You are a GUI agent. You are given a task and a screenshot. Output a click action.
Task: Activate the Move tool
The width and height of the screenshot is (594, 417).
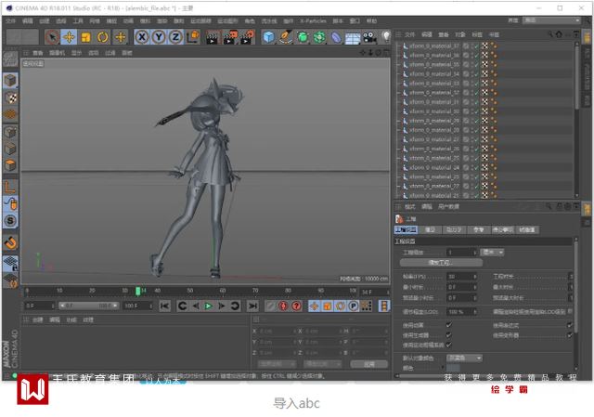point(69,37)
